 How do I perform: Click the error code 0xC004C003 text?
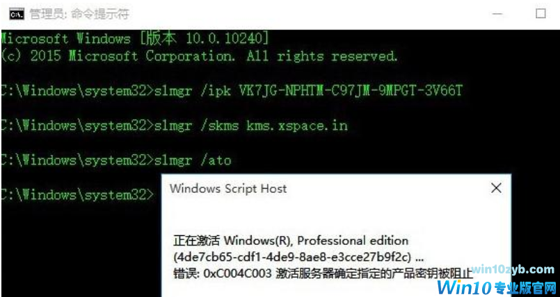tap(239, 273)
